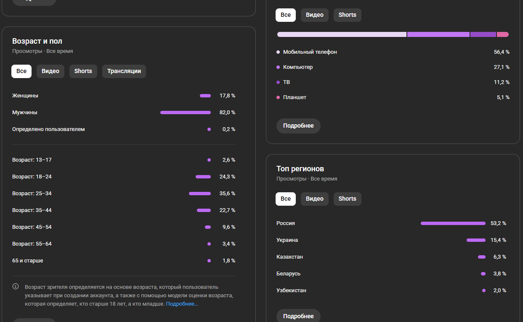This screenshot has width=523, height=322.
Task: Switch to Видео tab in Топ регионов
Action: (x=315, y=199)
